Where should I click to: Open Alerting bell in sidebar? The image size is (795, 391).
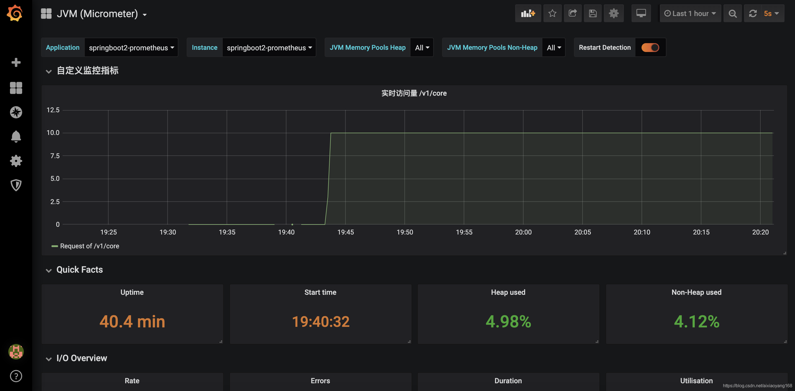click(x=16, y=136)
